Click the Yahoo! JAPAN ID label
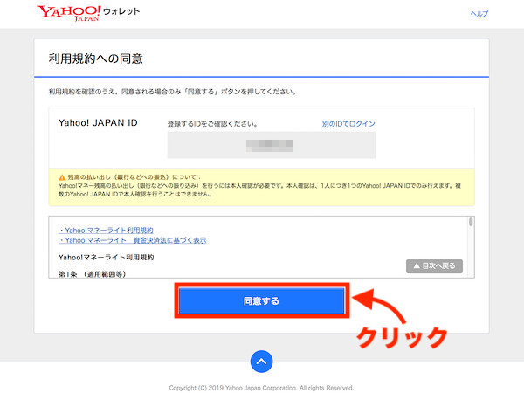 [98, 122]
